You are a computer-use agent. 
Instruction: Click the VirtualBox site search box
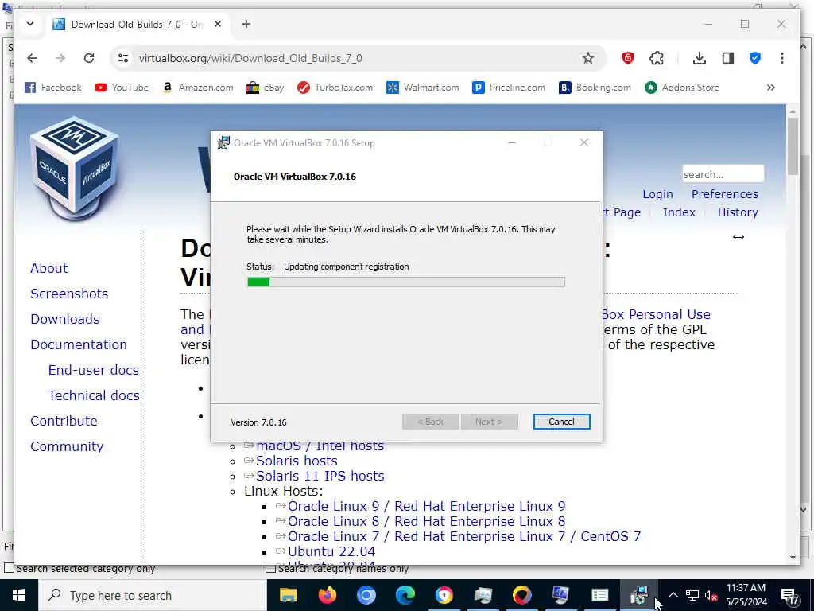click(723, 174)
